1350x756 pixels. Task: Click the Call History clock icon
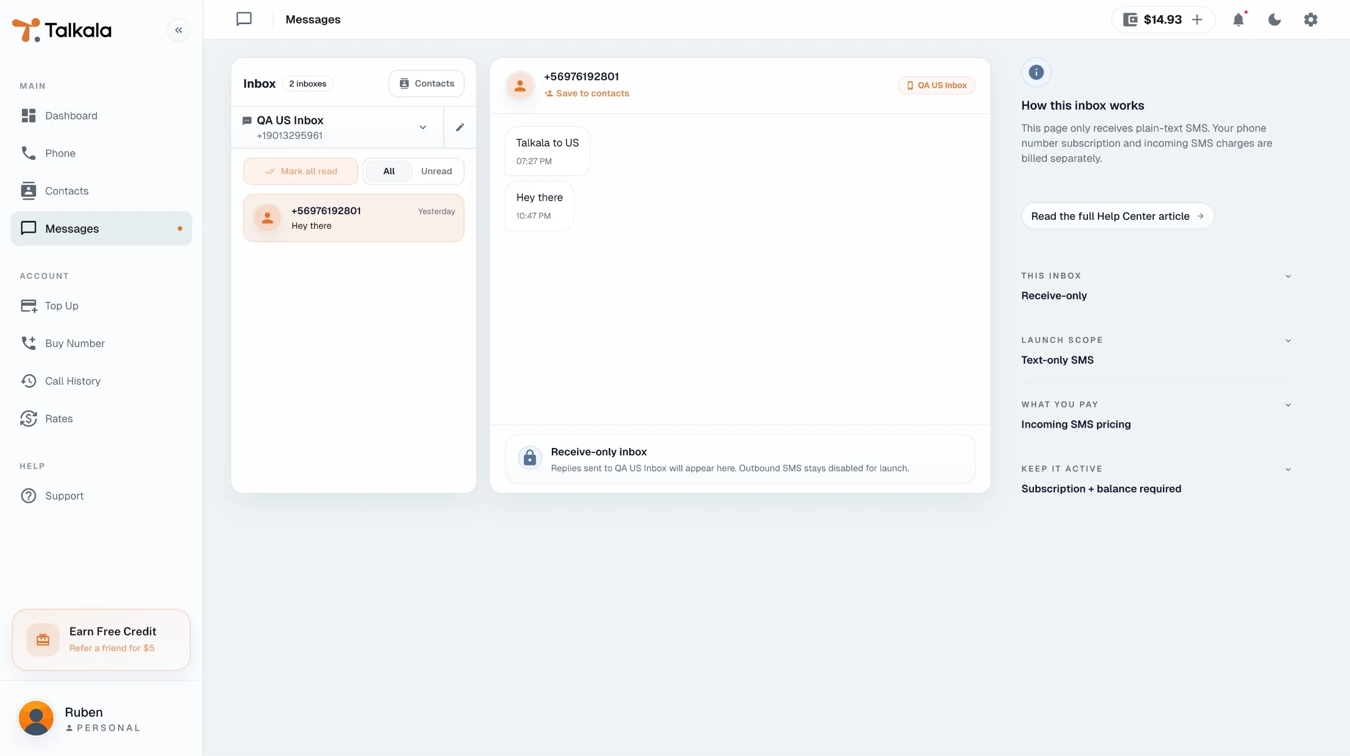click(29, 381)
